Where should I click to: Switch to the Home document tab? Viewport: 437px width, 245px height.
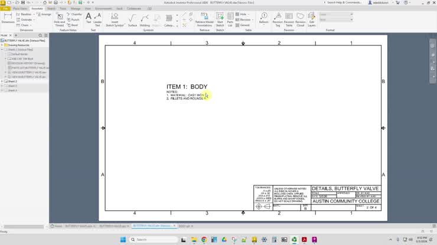(x=57, y=226)
